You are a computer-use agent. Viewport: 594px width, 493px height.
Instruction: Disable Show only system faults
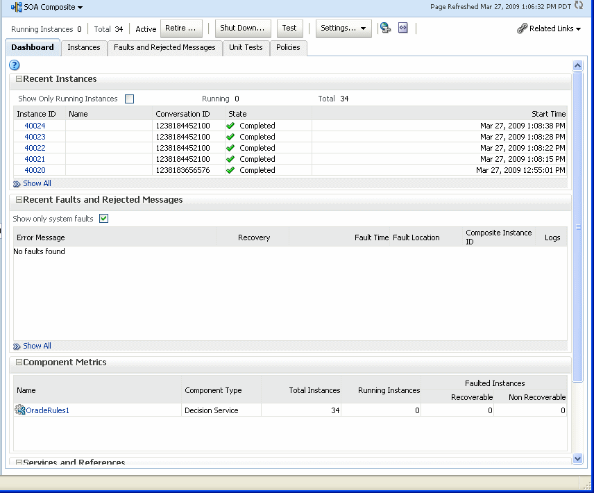[104, 217]
